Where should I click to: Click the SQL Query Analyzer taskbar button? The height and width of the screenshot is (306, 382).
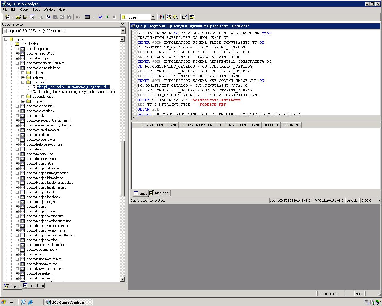69,302
